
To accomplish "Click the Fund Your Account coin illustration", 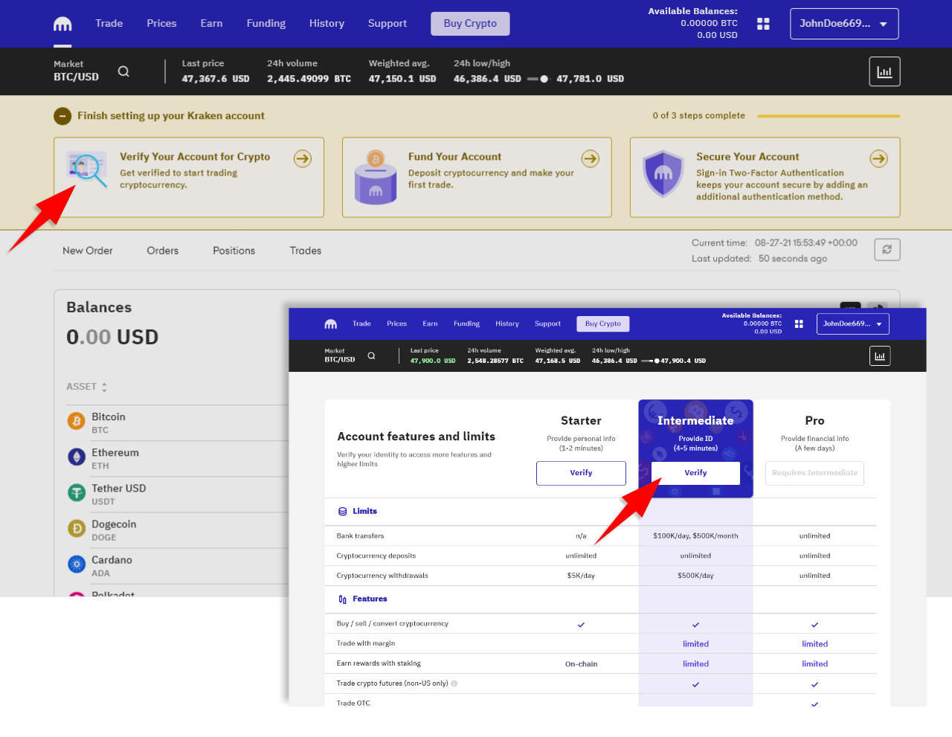I will [x=376, y=177].
